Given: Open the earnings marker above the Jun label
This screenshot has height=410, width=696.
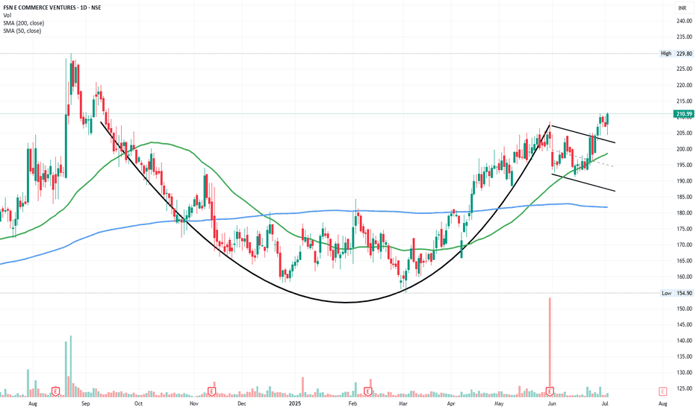Looking at the screenshot, I should tap(550, 391).
